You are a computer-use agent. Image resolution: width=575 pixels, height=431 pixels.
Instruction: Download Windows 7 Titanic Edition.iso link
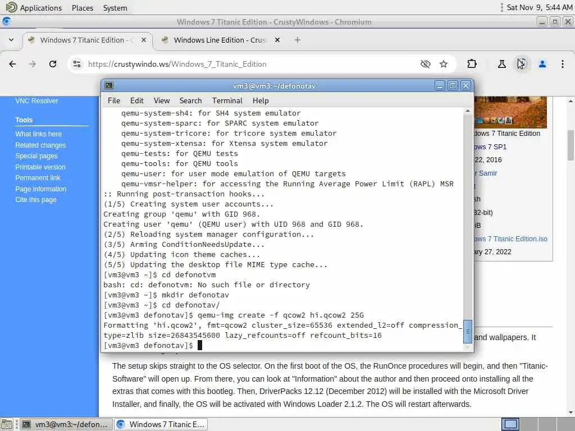(511, 239)
